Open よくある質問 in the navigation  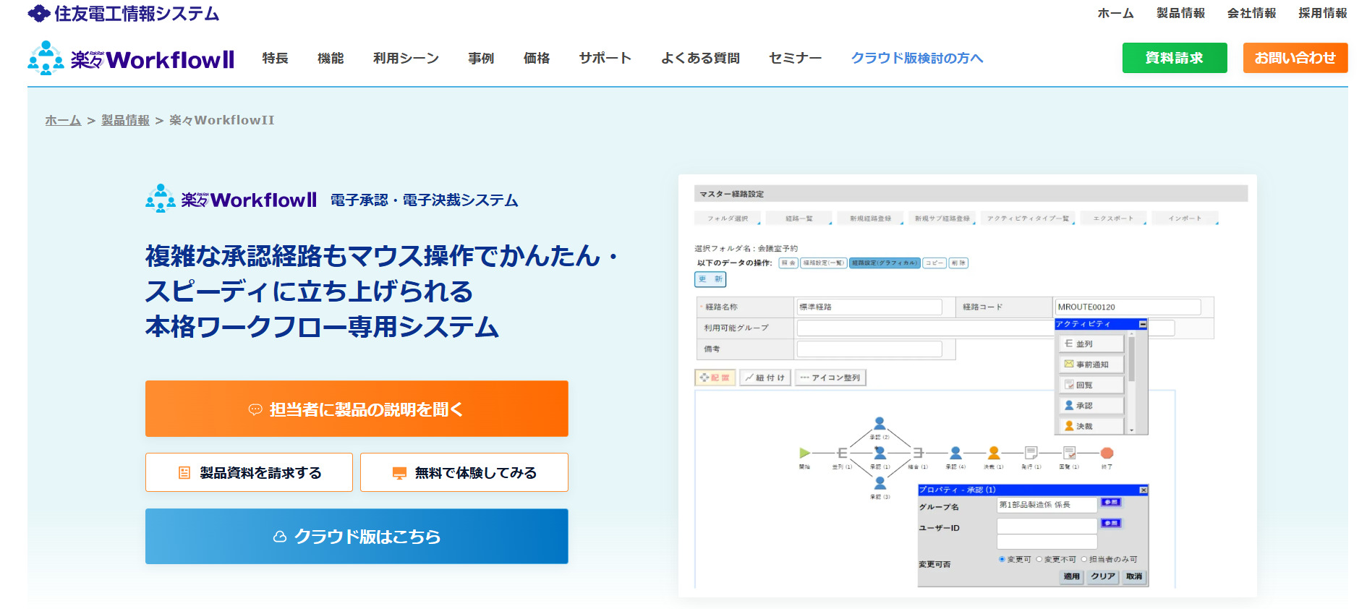(700, 58)
